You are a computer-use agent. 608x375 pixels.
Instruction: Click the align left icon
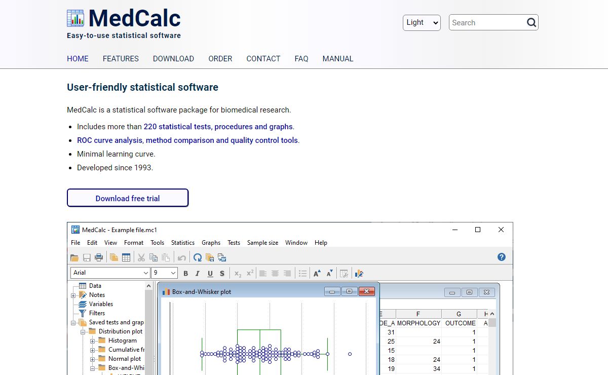click(x=263, y=274)
